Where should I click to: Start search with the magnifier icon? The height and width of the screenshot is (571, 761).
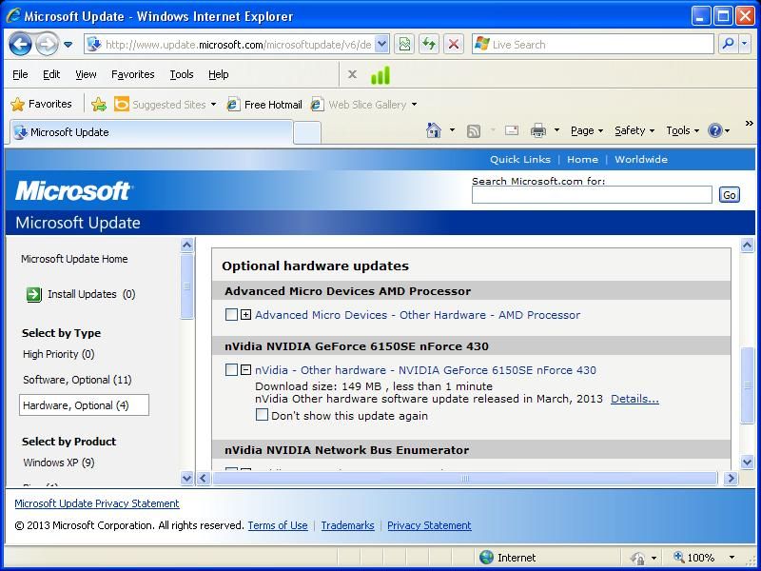(x=728, y=45)
